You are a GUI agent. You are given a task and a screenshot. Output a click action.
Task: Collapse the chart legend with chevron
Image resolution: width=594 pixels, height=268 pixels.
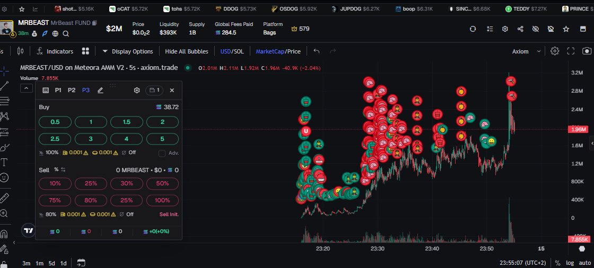click(x=26, y=88)
